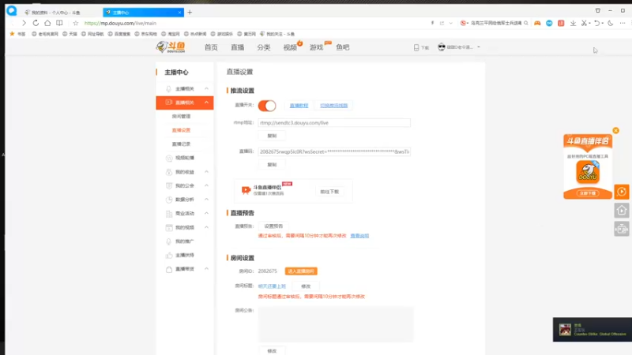Open the browser three-dots menu

point(623,24)
